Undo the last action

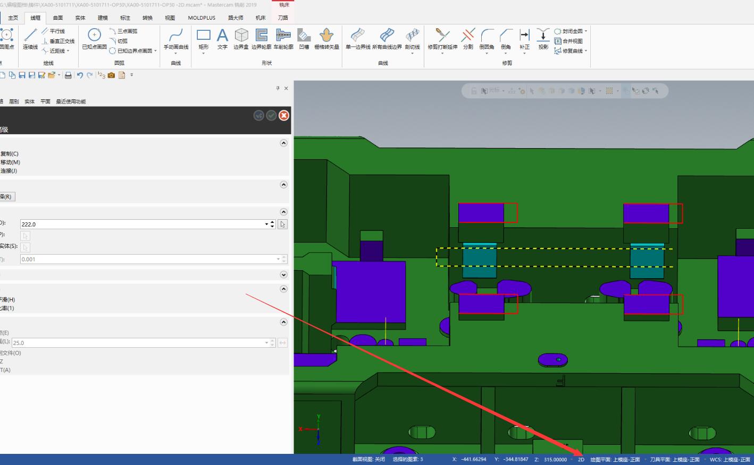point(80,75)
